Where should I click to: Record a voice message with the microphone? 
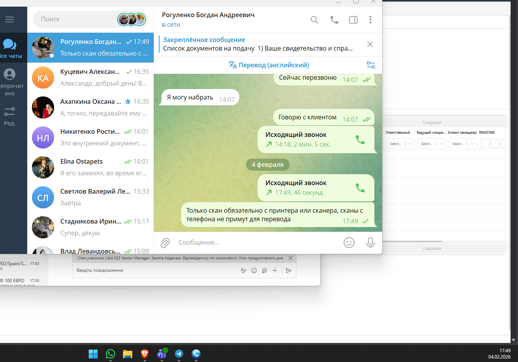coord(371,243)
